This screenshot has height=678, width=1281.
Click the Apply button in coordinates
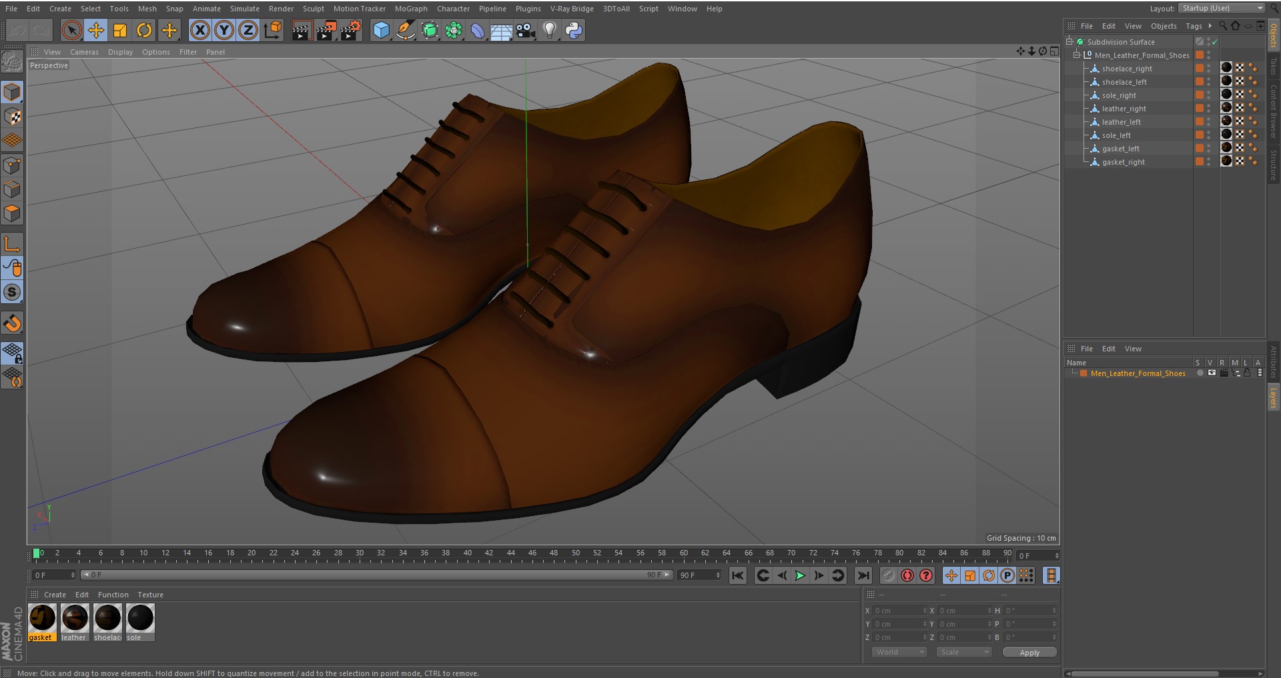coord(1029,653)
